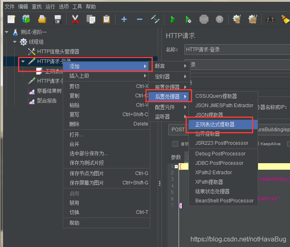Choose XPath提取器 from submenu
Viewport: 290px width, 247px height.
pyautogui.click(x=223, y=182)
